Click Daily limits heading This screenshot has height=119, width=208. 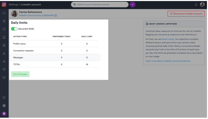19,23
